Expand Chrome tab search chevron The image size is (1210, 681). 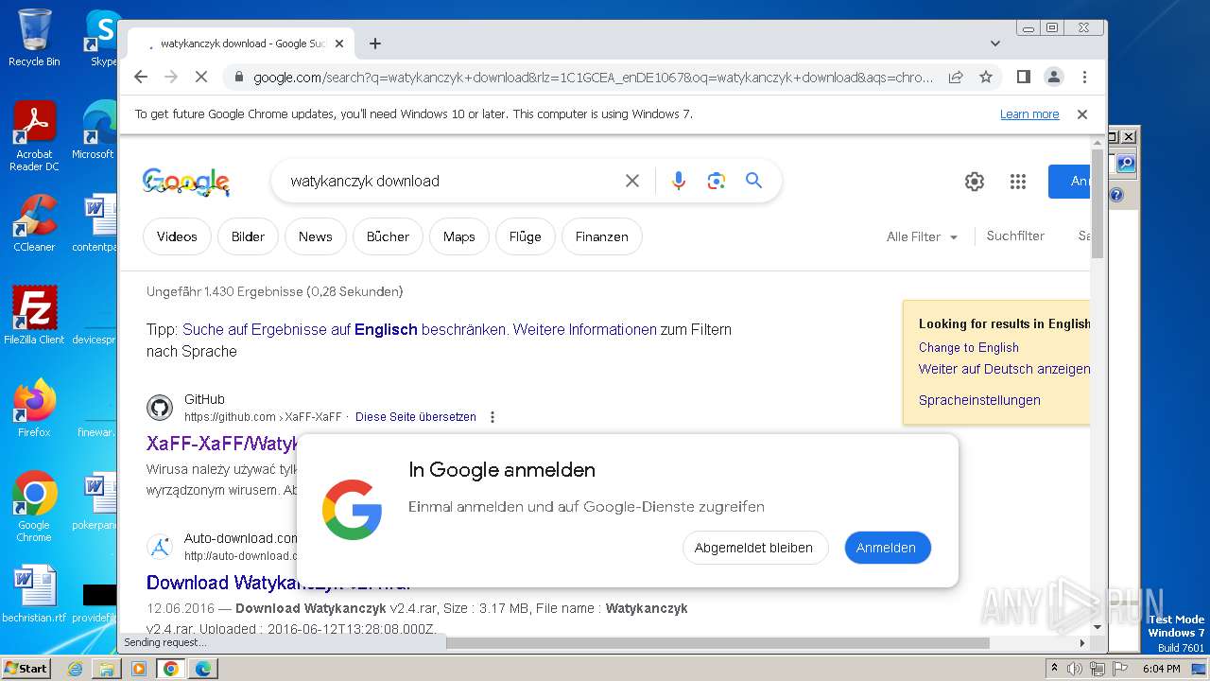pos(994,44)
